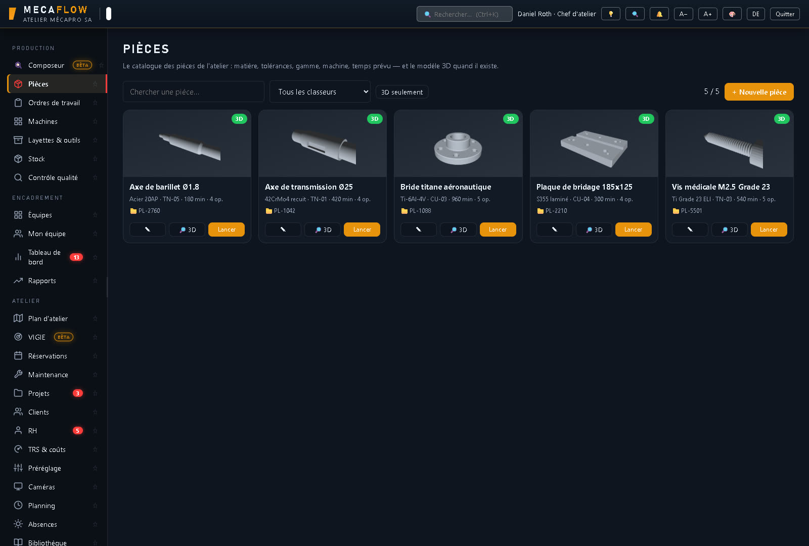Toggle favorite star for Ordres de travail
Screen dimensions: 809x546
pyautogui.click(x=95, y=103)
